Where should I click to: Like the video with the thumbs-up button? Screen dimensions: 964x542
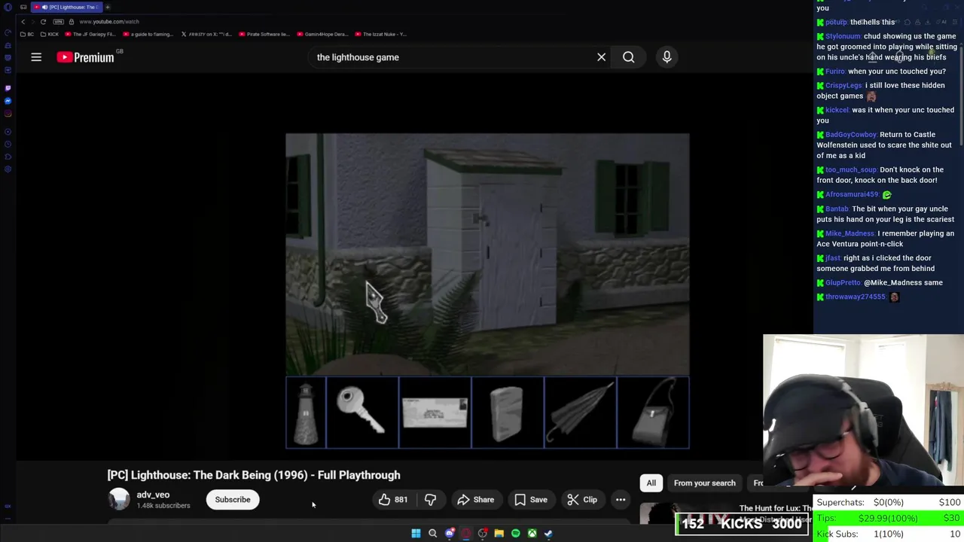pyautogui.click(x=392, y=500)
